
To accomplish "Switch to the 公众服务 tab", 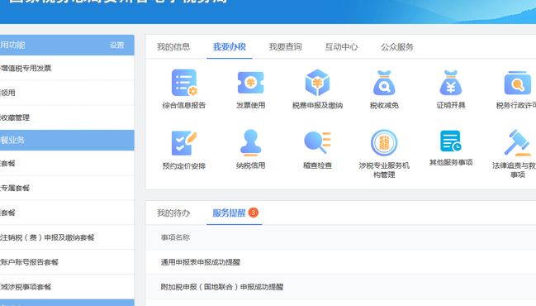I will point(397,47).
